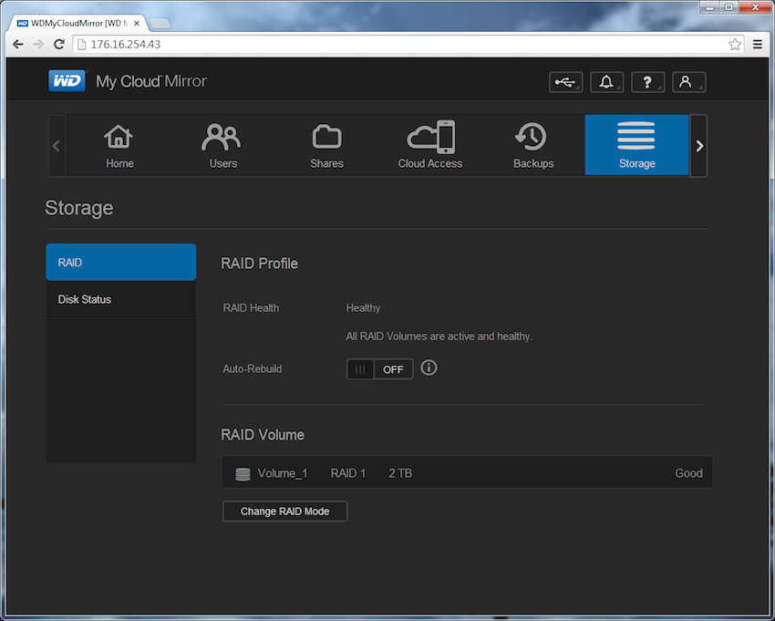
Task: Open the Cloud Access section
Action: click(x=430, y=145)
